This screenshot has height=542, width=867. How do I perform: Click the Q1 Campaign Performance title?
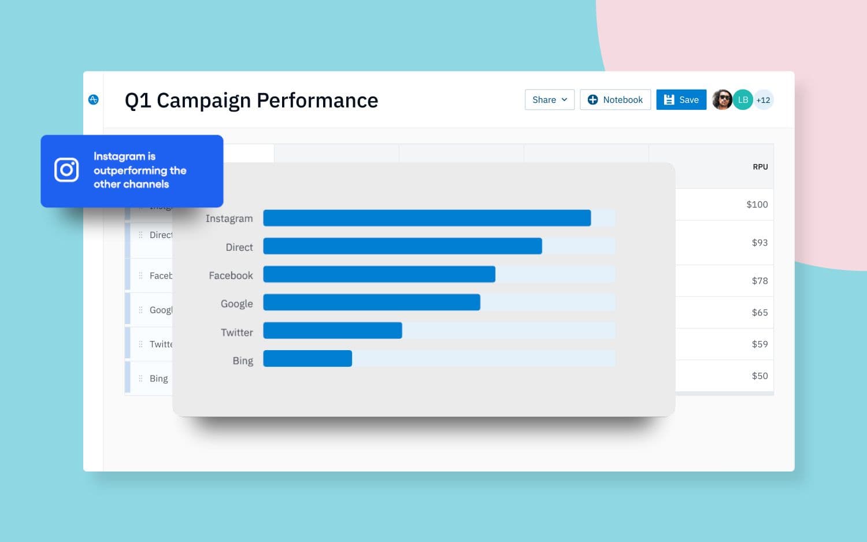(251, 100)
